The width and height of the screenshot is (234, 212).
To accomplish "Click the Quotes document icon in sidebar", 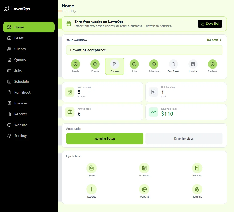I will pos(9,60).
